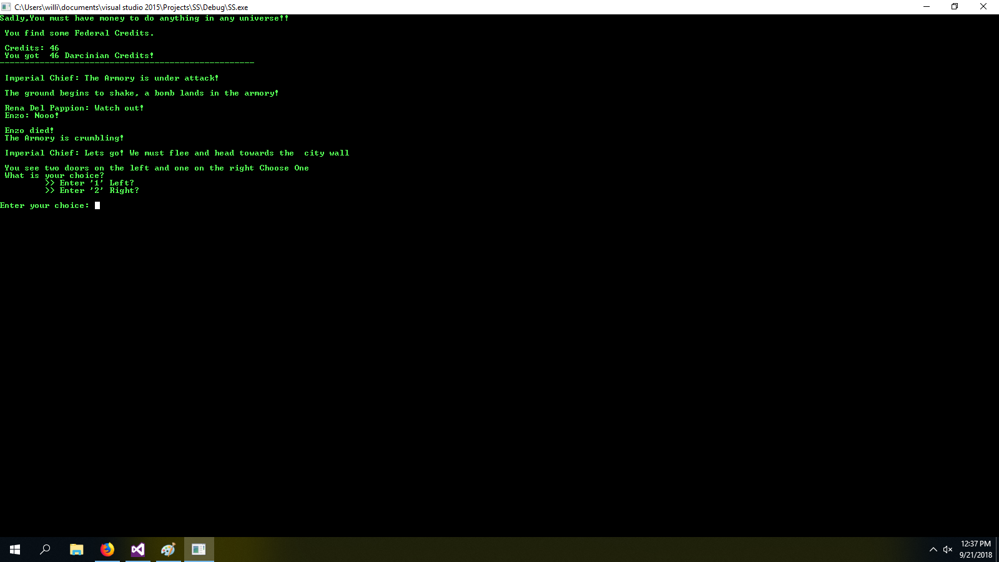Viewport: 999px width, 562px height.
Task: Switch to Firefox in the taskbar
Action: 107,550
